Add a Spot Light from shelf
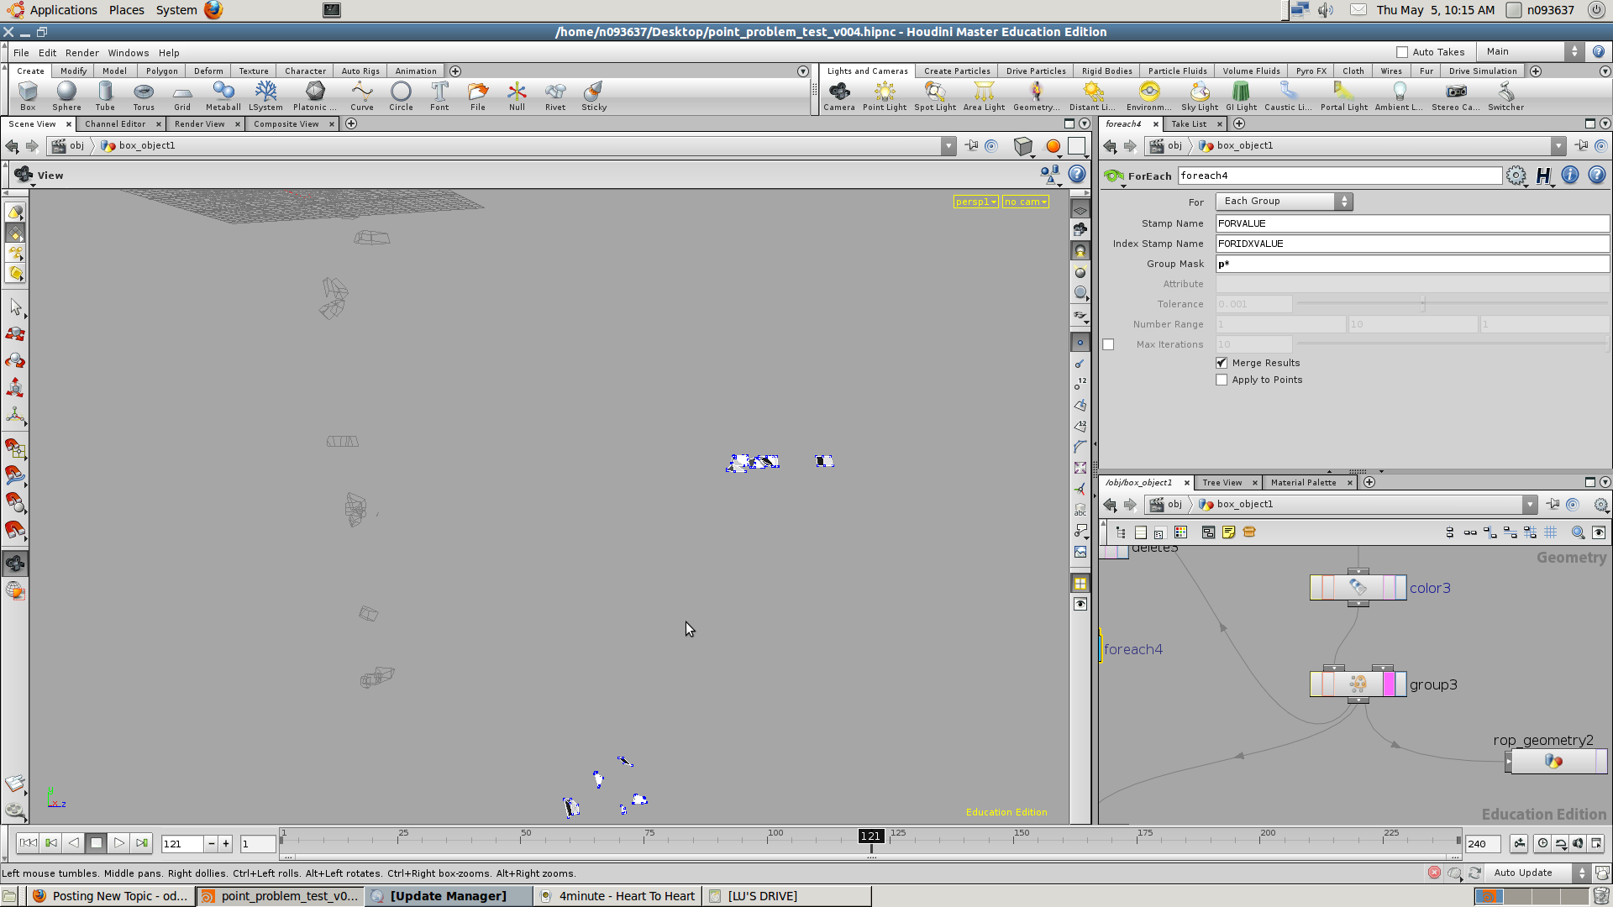The width and height of the screenshot is (1613, 907). [x=935, y=96]
